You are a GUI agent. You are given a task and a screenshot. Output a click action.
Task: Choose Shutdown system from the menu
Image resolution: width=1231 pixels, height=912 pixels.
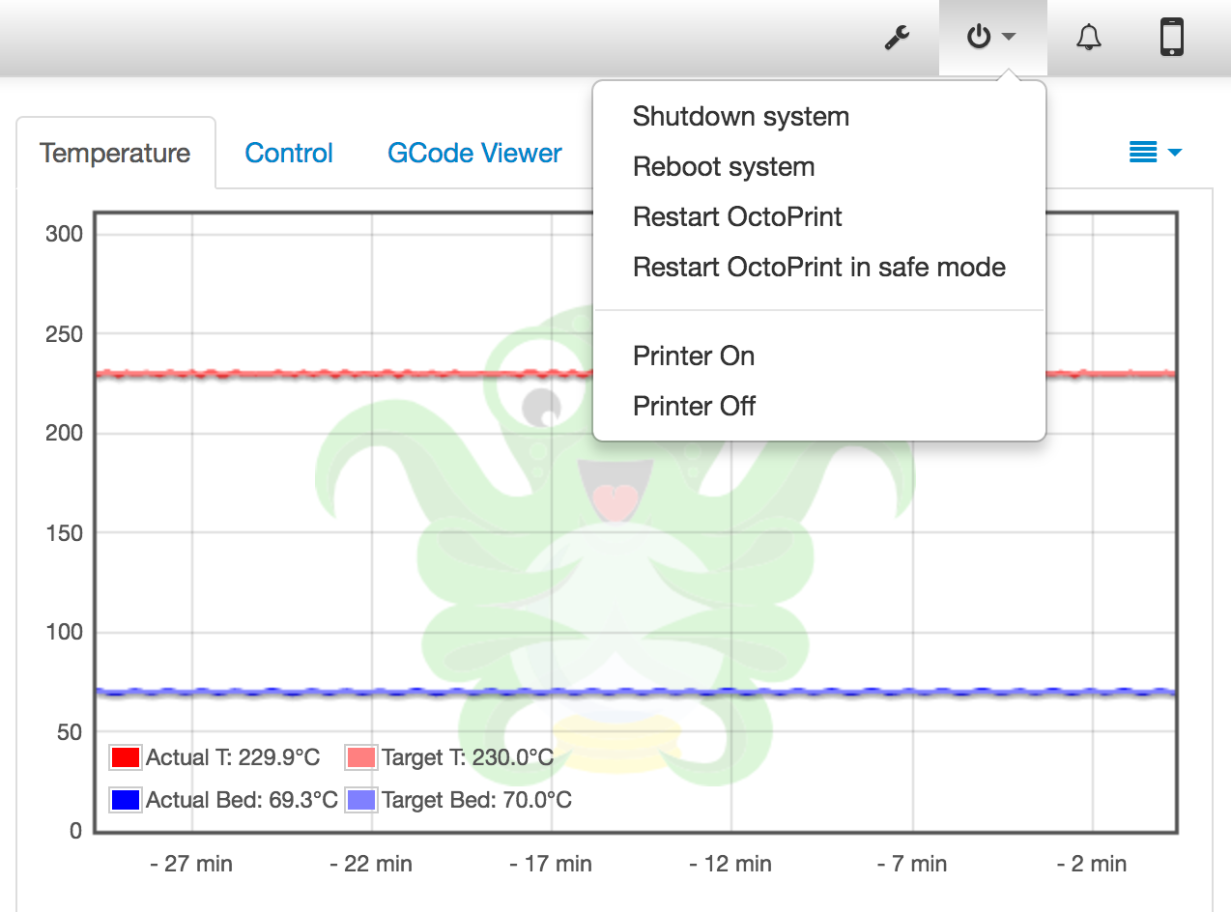(819, 117)
